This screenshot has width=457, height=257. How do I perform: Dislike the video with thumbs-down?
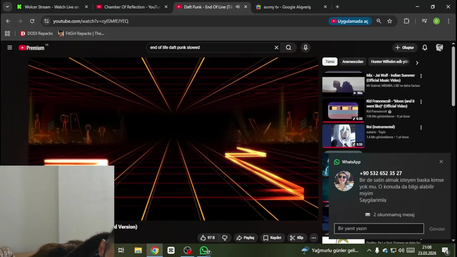click(225, 238)
